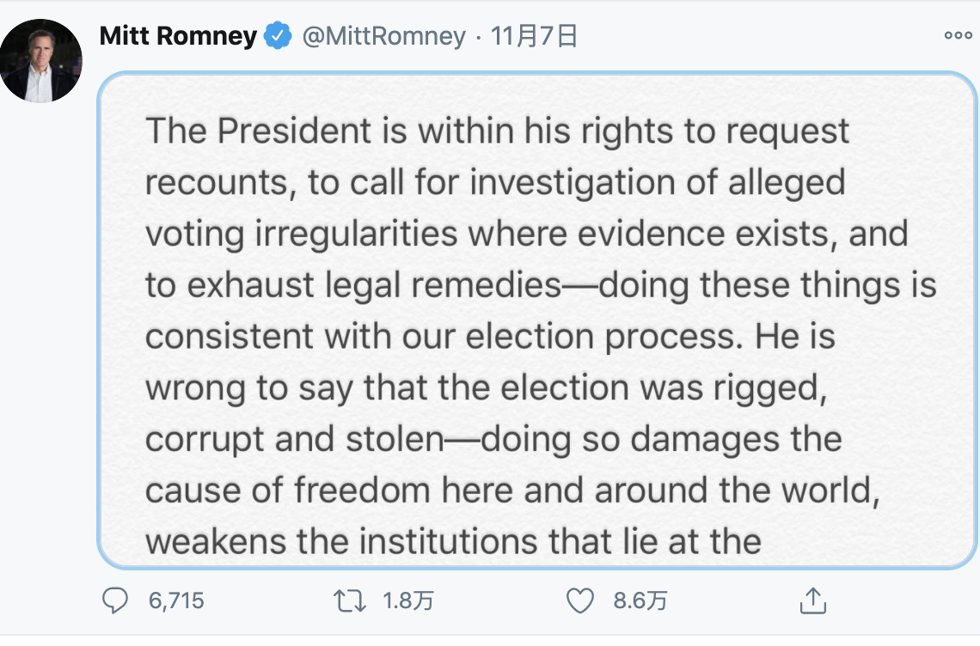This screenshot has width=980, height=646.
Task: Click the reply speech bubble icon
Action: coord(115,600)
